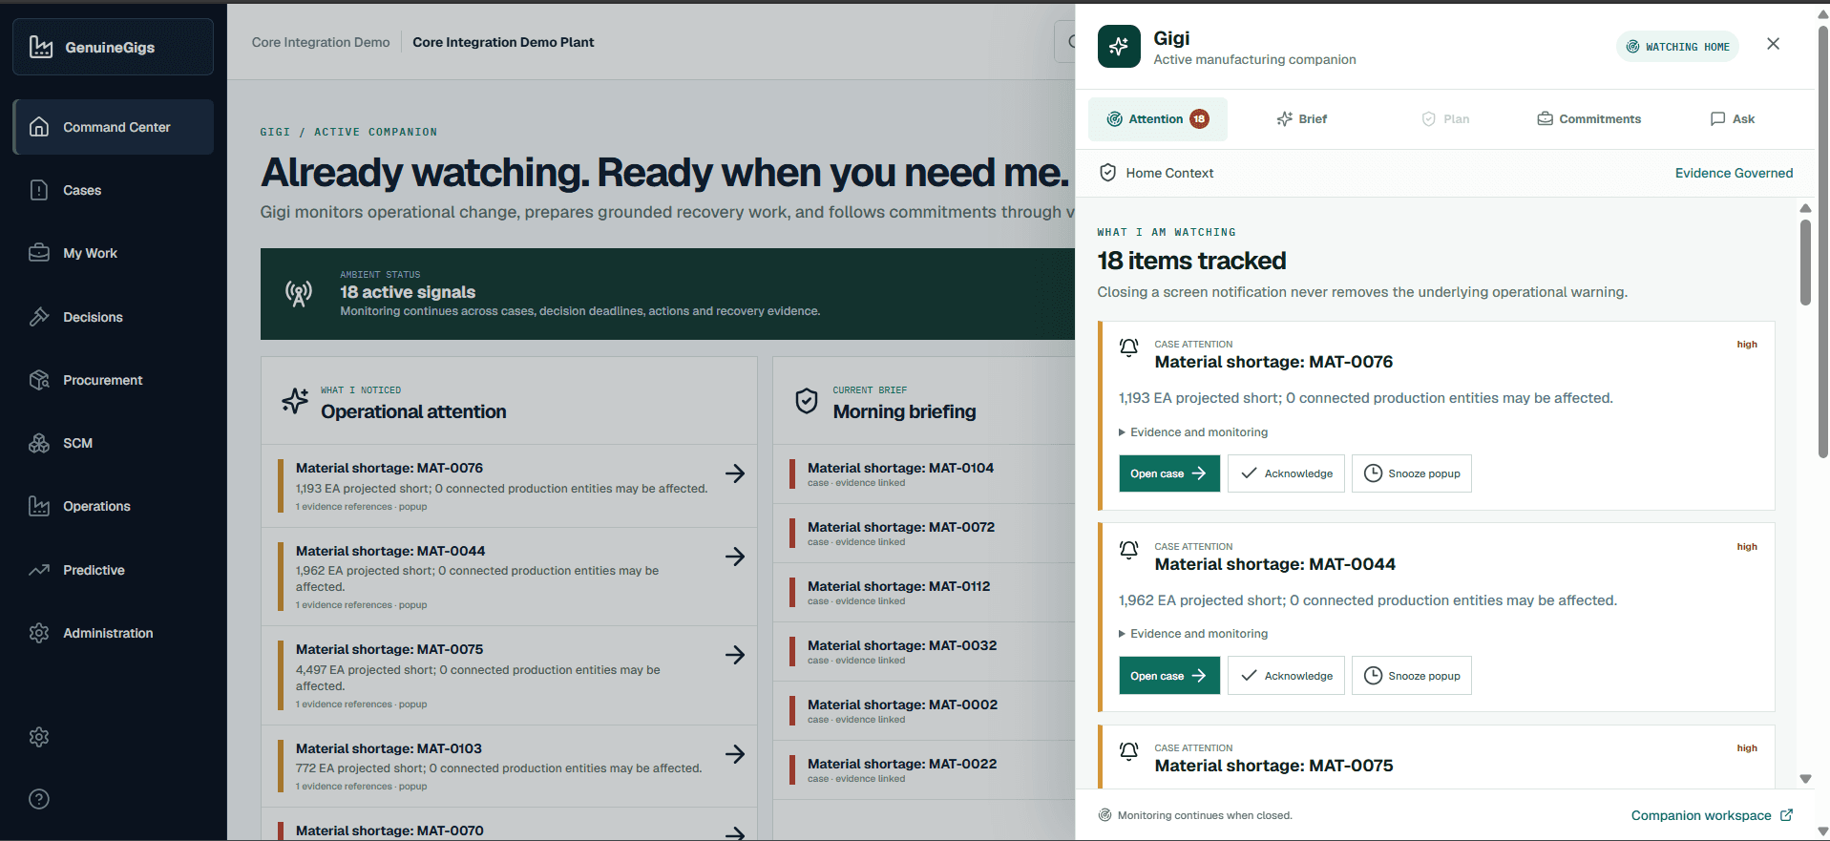Open the Decisions gavel icon
The width and height of the screenshot is (1830, 841).
[x=39, y=317]
